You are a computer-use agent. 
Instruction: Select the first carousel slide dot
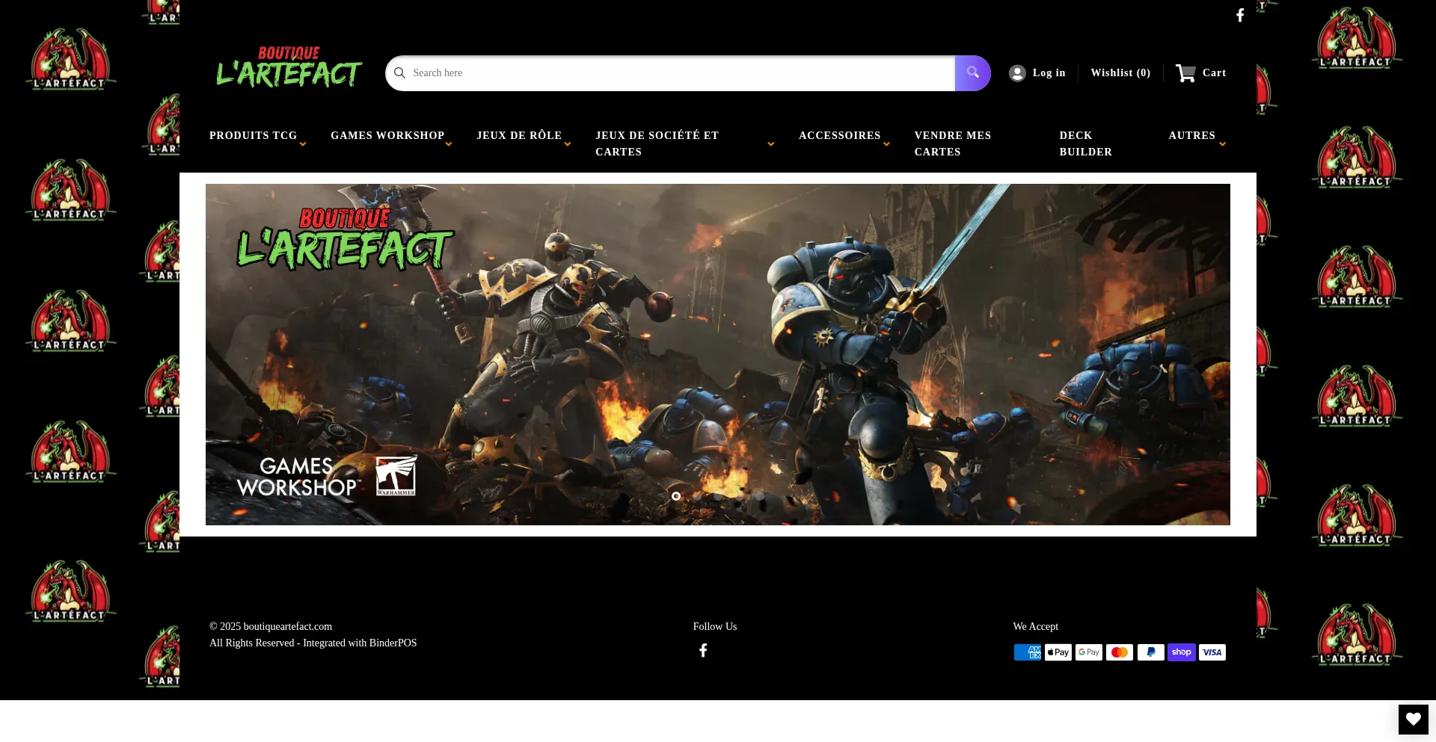click(x=676, y=496)
